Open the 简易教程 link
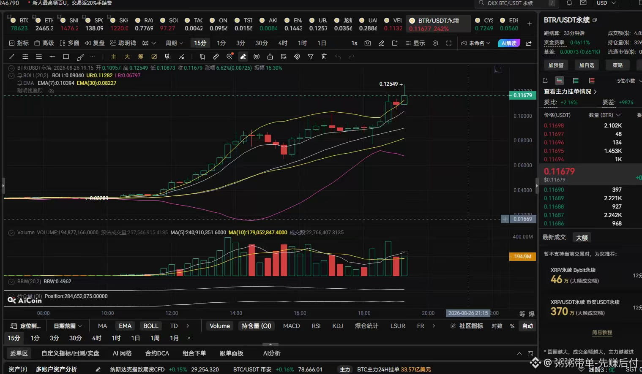The image size is (642, 374). point(602,333)
